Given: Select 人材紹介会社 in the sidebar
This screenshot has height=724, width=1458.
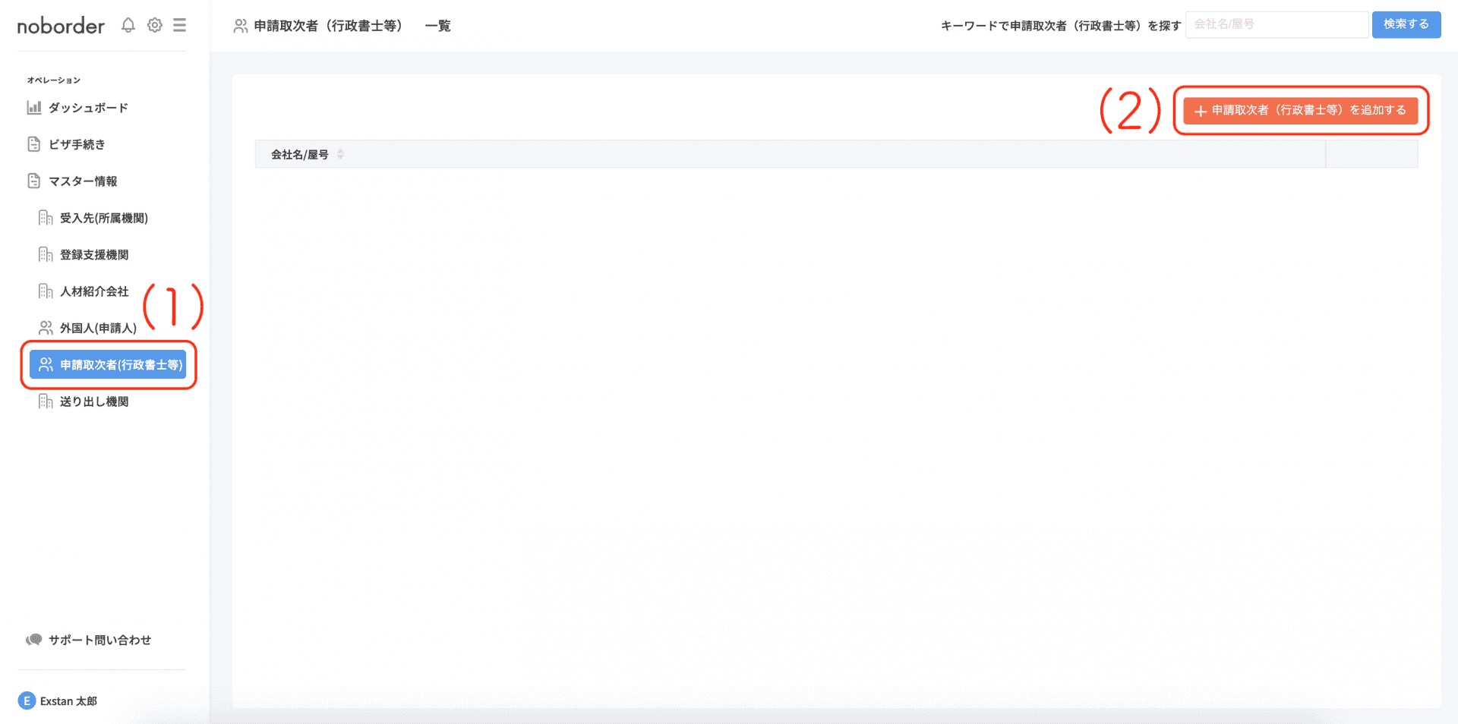Looking at the screenshot, I should click(93, 291).
